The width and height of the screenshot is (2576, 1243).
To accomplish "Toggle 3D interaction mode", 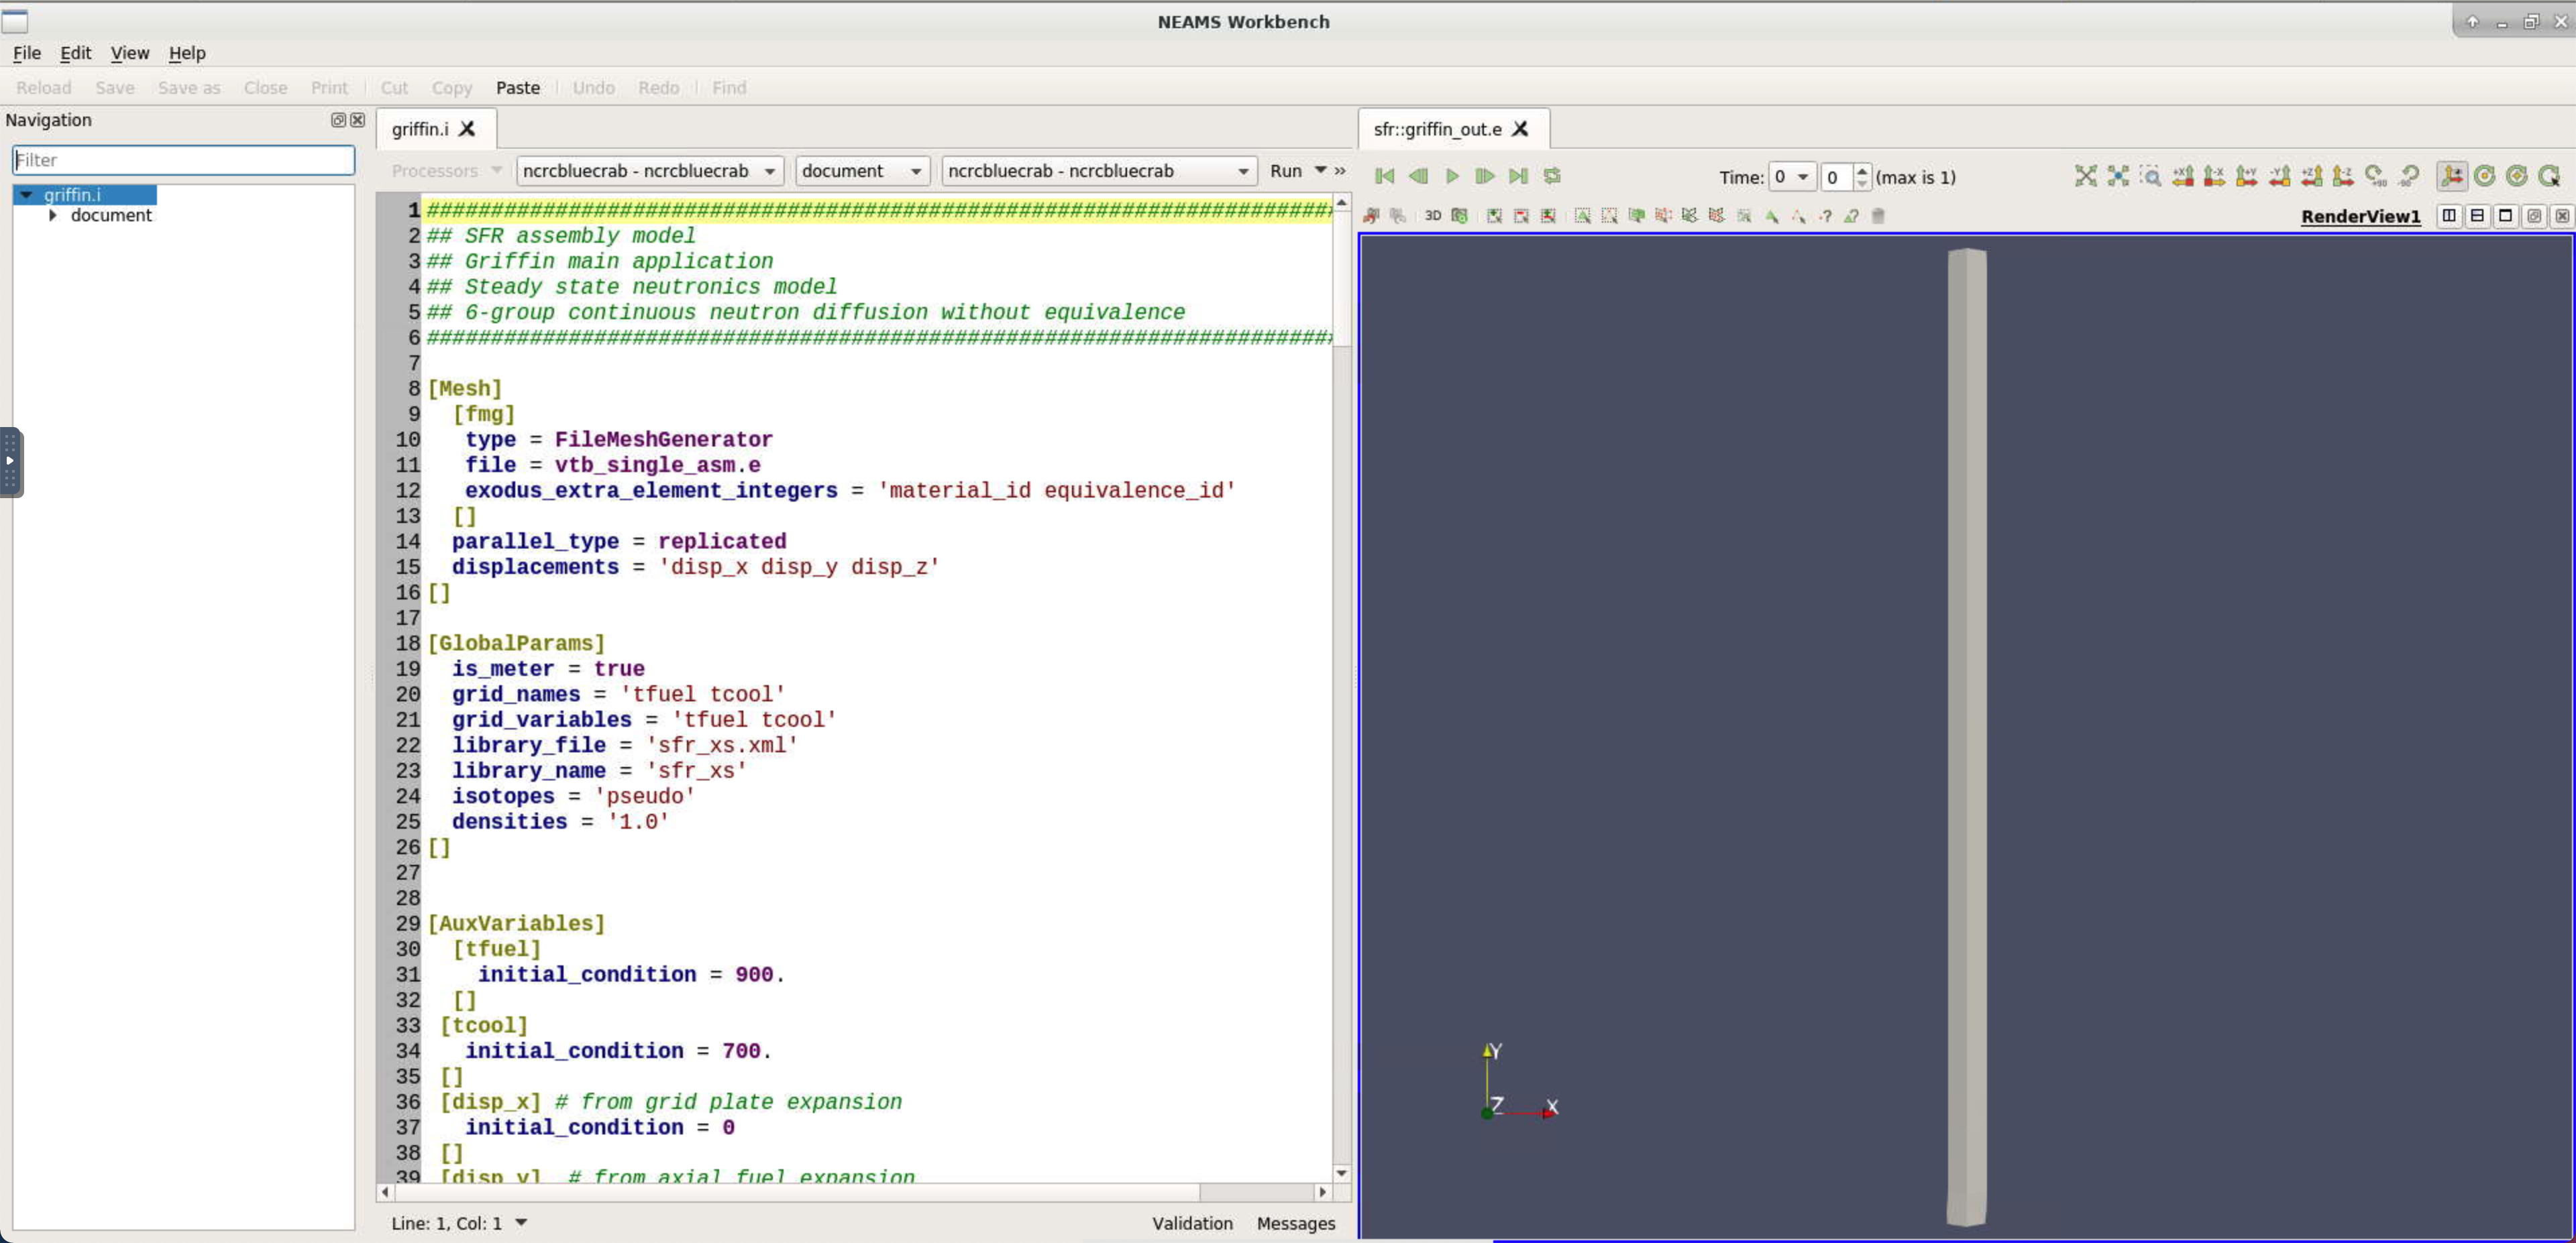I will pos(1433,216).
